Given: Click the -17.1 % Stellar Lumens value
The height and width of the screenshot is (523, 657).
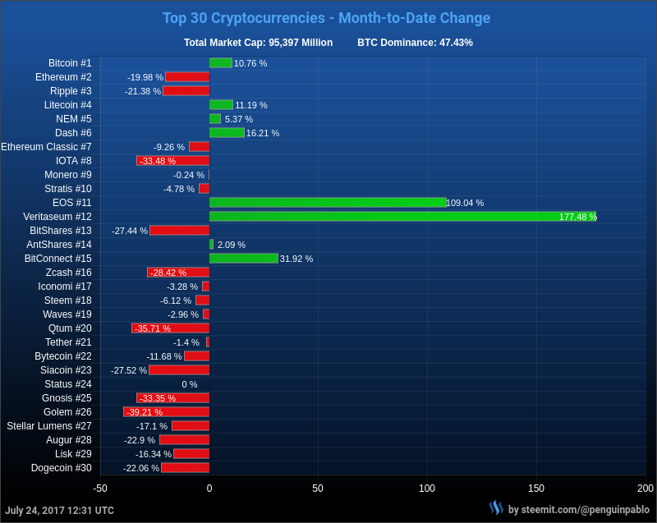Looking at the screenshot, I should pos(152,426).
